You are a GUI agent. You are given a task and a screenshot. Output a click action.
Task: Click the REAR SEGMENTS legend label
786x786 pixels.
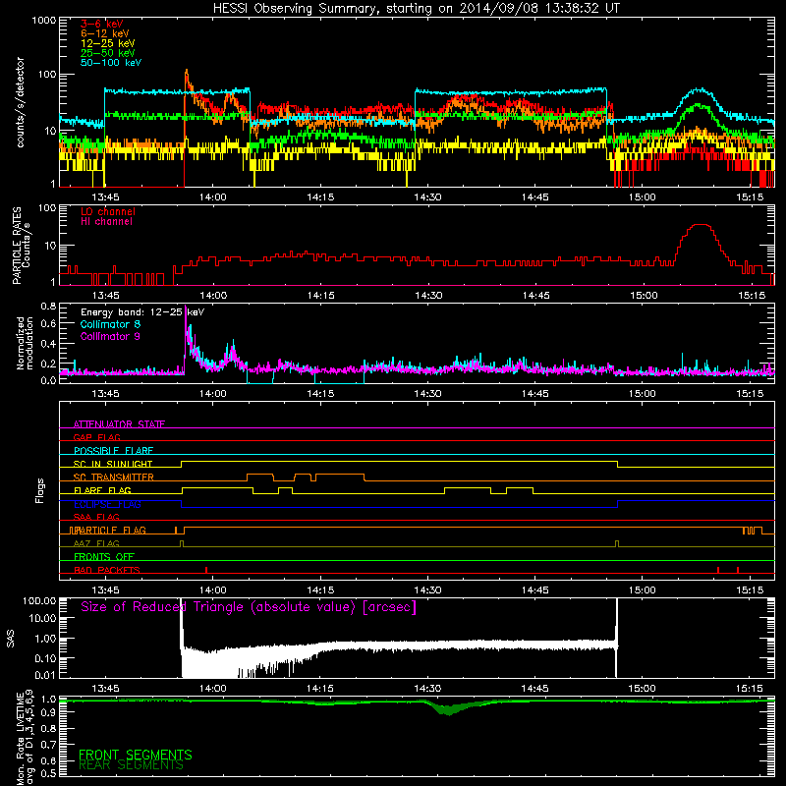click(132, 764)
